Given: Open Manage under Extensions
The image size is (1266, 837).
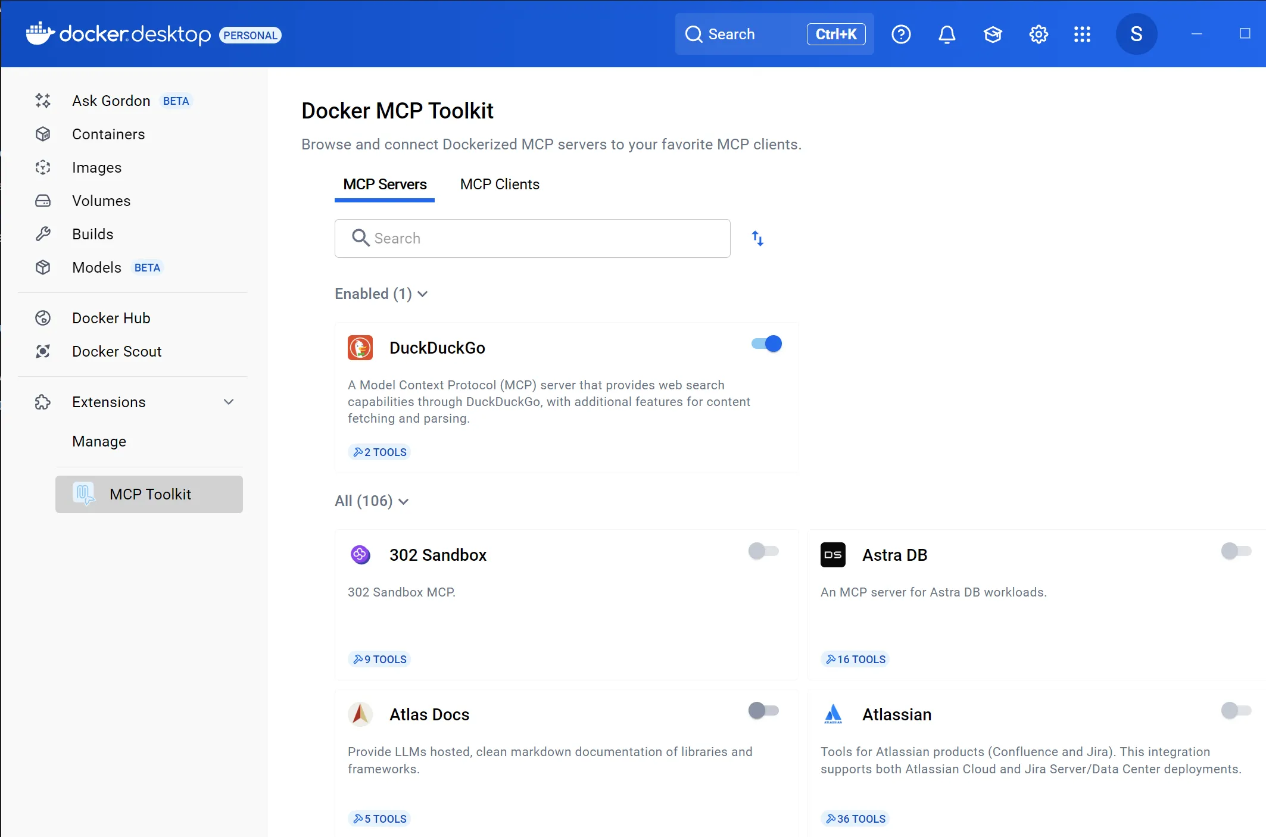Looking at the screenshot, I should (99, 442).
